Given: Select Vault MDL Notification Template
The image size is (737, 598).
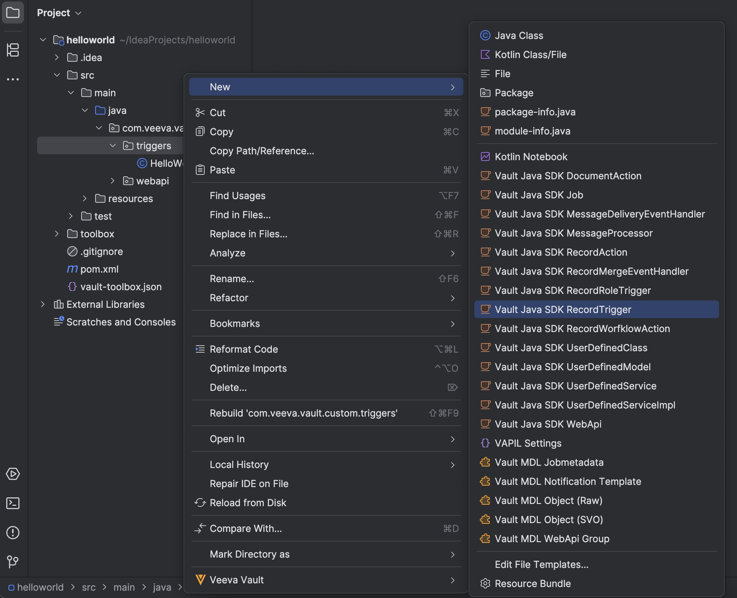Looking at the screenshot, I should [596, 481].
